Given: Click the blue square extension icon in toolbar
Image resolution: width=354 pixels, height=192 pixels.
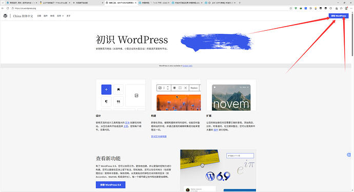Looking at the screenshot, I should 306,8.
